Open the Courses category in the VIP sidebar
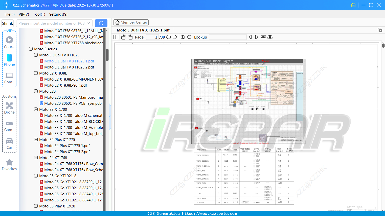385x216 pixels. (9, 42)
